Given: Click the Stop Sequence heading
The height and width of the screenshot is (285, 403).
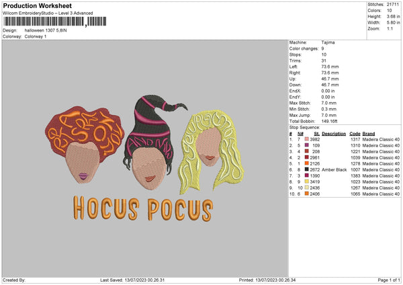Looking at the screenshot, I should coord(304,128).
